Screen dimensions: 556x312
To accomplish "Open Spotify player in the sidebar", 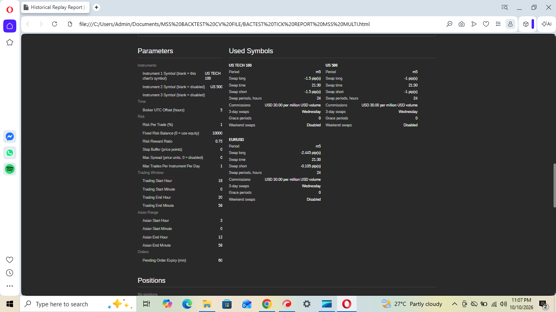I will click(10, 169).
